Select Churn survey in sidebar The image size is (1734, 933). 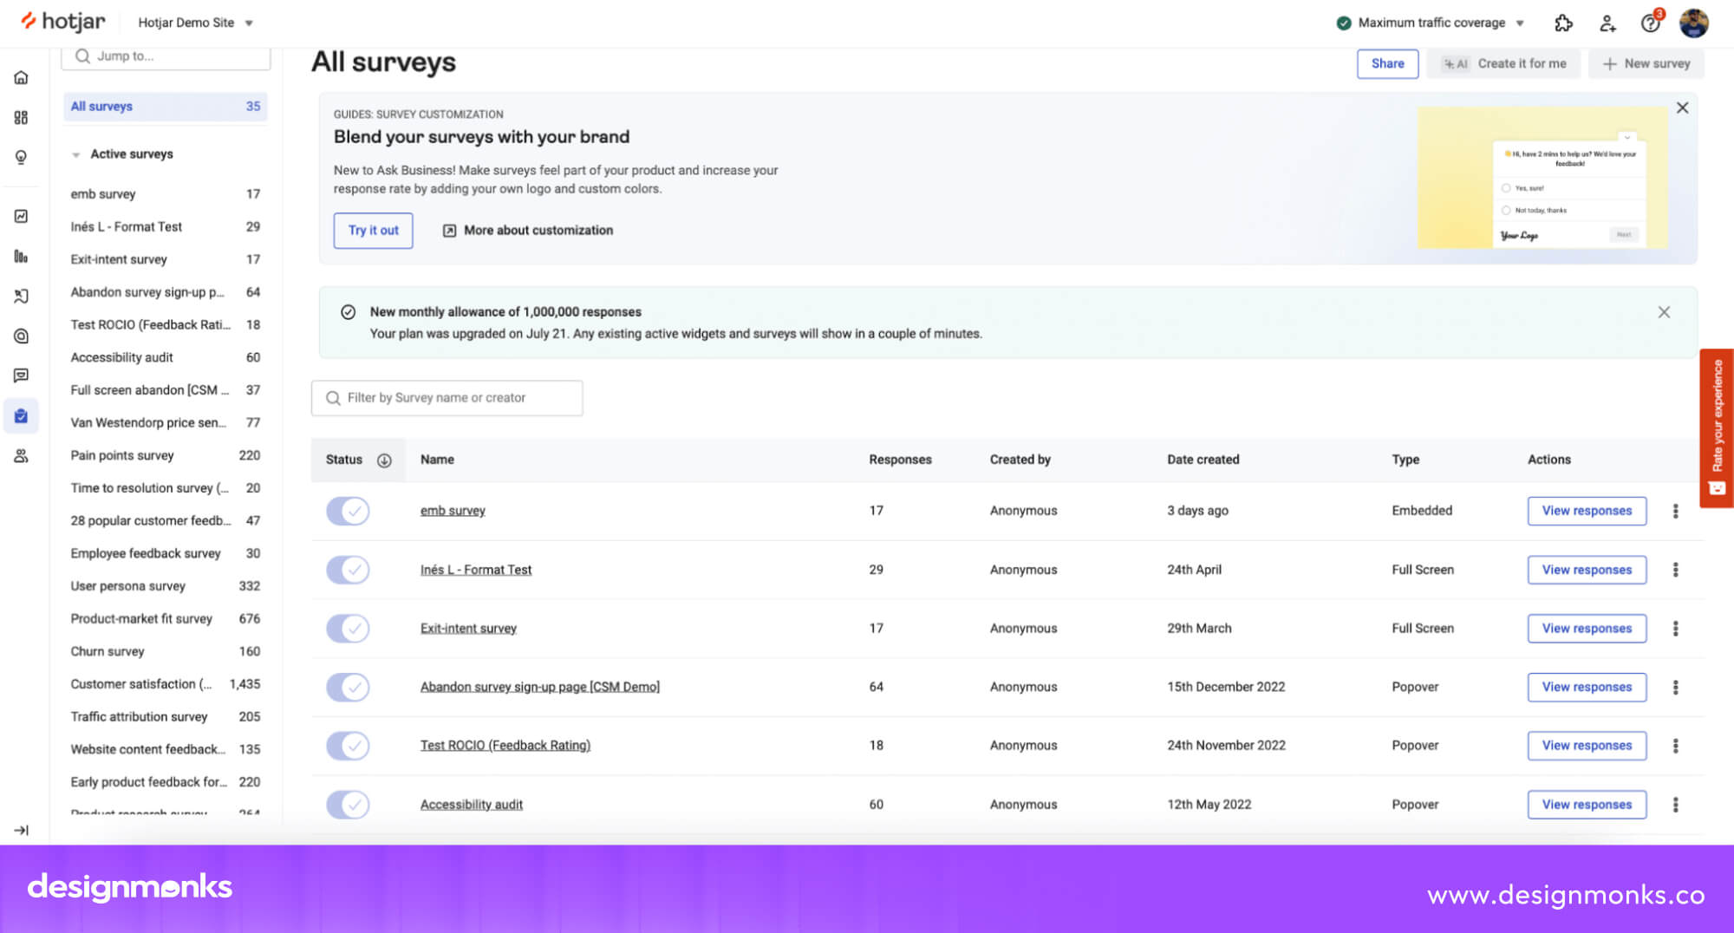click(x=166, y=651)
